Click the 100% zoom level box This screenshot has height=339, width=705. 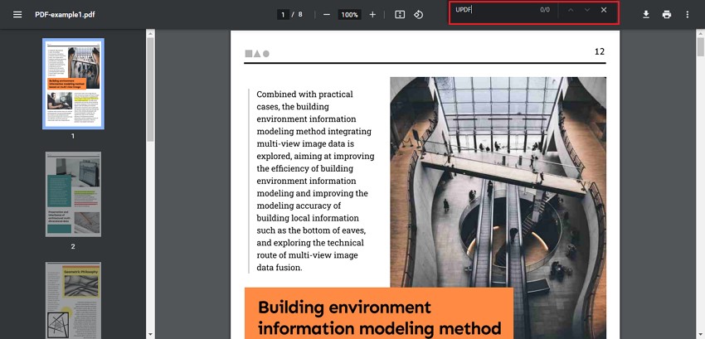(349, 14)
